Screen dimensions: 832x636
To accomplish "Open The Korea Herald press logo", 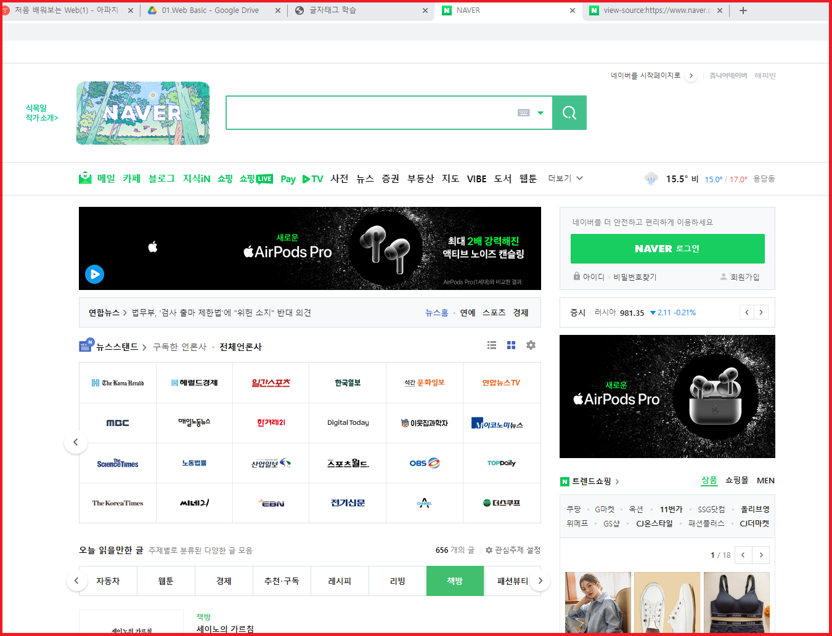I will click(x=118, y=383).
